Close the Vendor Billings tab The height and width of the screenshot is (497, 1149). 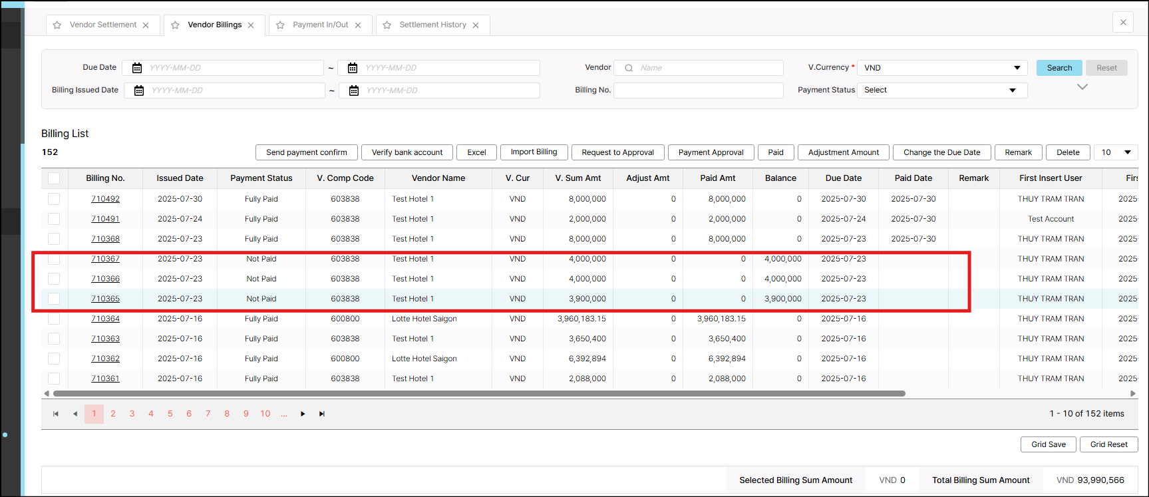251,25
